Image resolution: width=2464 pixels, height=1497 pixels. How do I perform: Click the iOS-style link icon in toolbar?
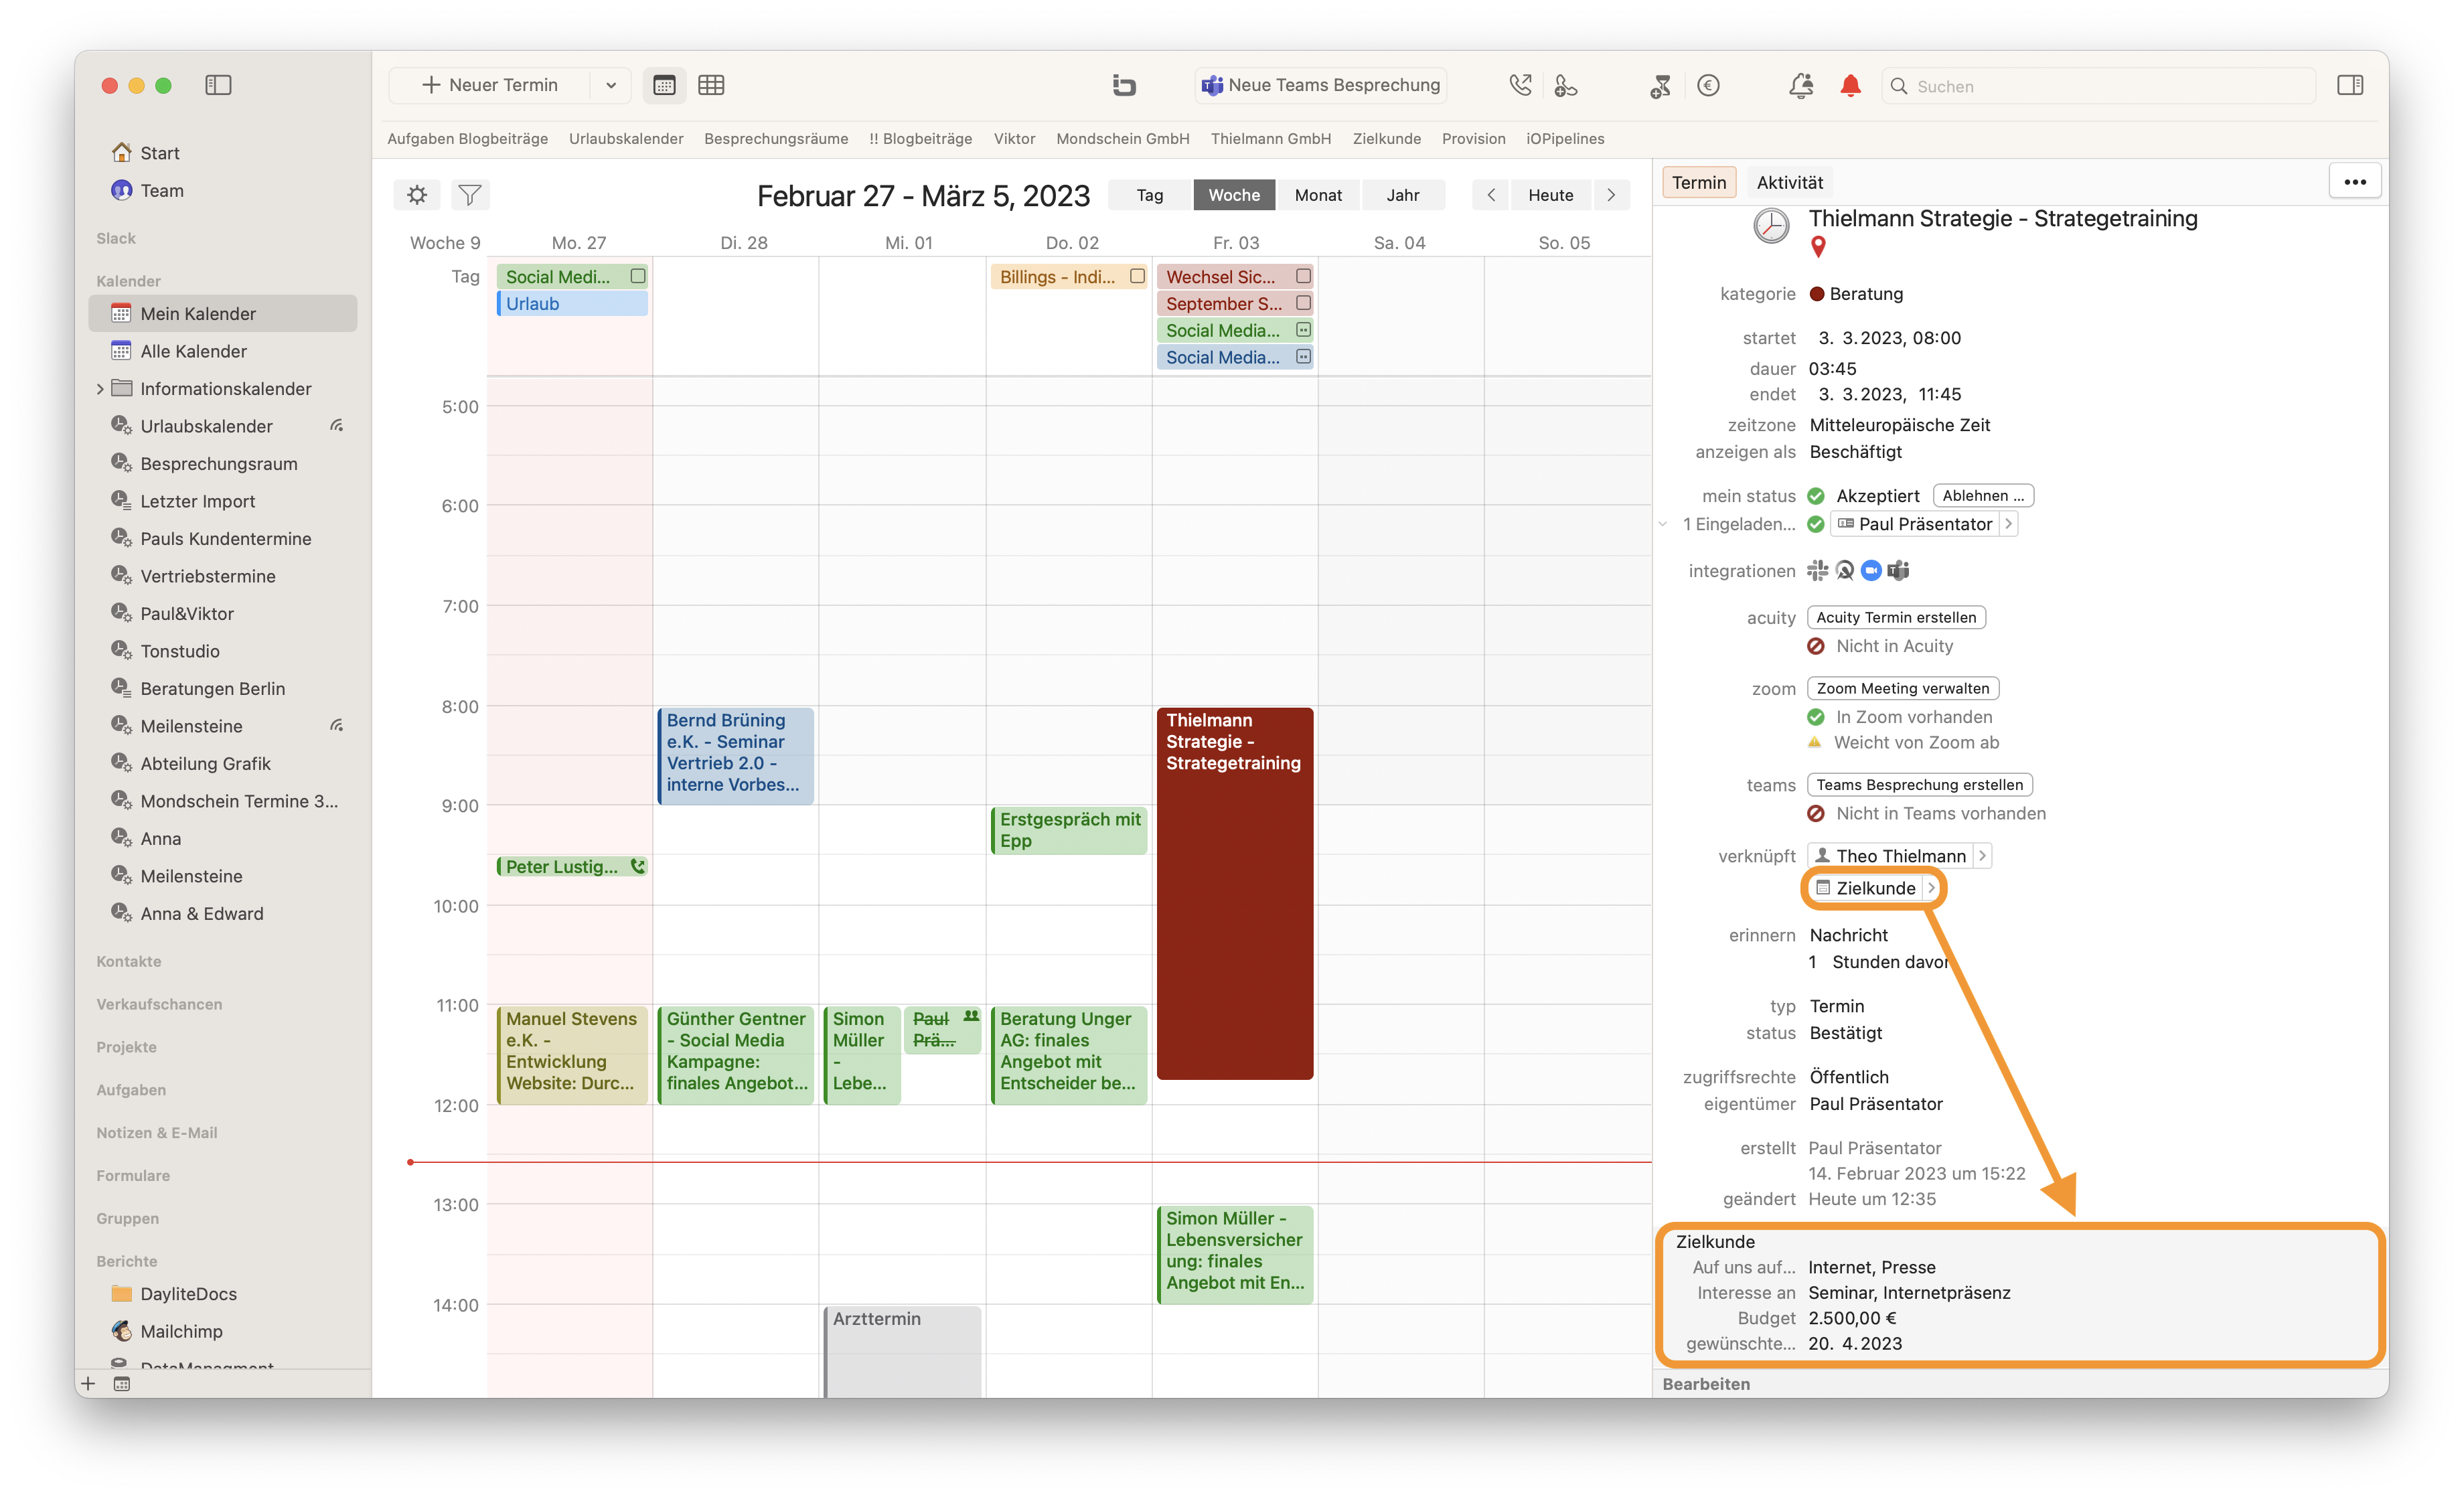[x=1124, y=85]
